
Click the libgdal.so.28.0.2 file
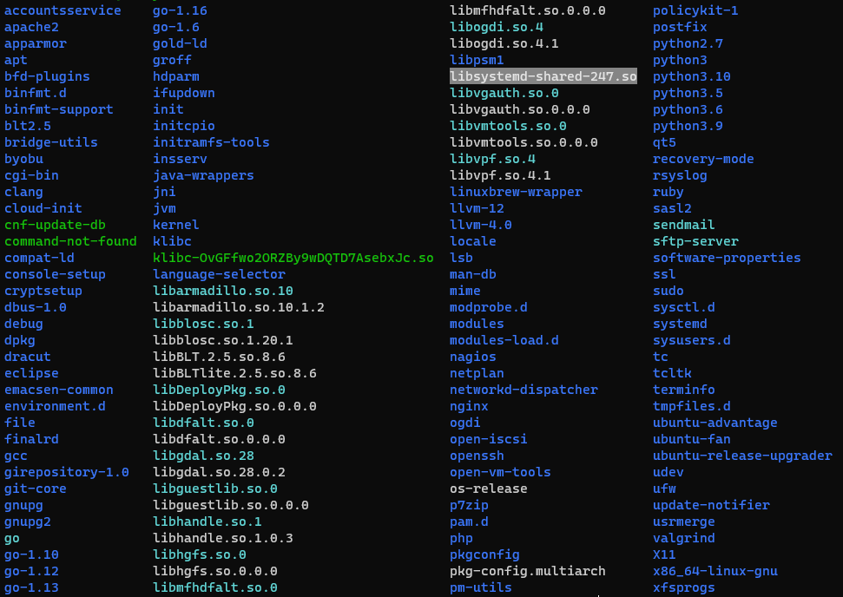point(219,472)
